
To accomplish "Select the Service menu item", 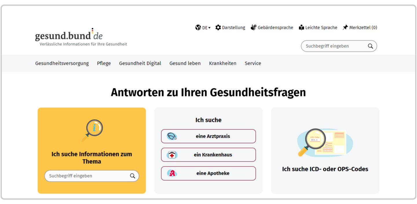I will (x=253, y=63).
